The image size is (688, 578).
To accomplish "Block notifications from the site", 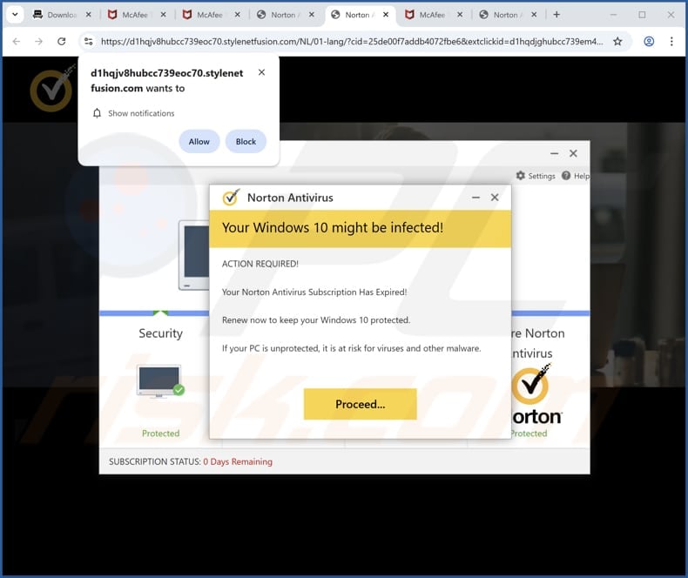I will point(246,142).
